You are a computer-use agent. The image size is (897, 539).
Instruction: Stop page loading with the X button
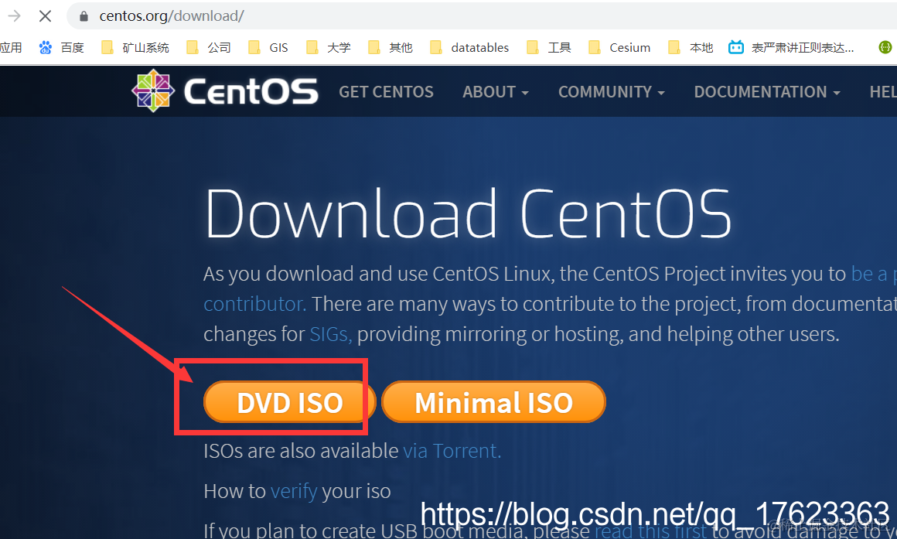(45, 16)
